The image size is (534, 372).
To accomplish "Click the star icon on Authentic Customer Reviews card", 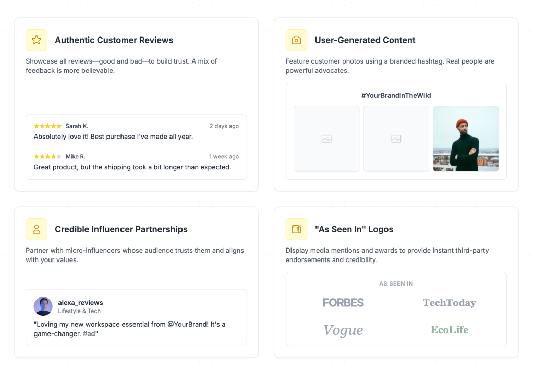I will [x=37, y=40].
